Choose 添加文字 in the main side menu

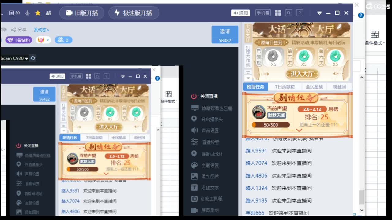tap(205, 188)
